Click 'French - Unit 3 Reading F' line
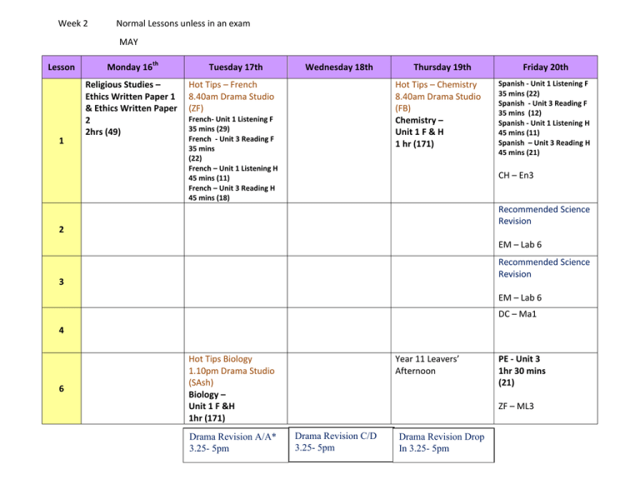Screen dimensions: 640x494 coord(231,139)
